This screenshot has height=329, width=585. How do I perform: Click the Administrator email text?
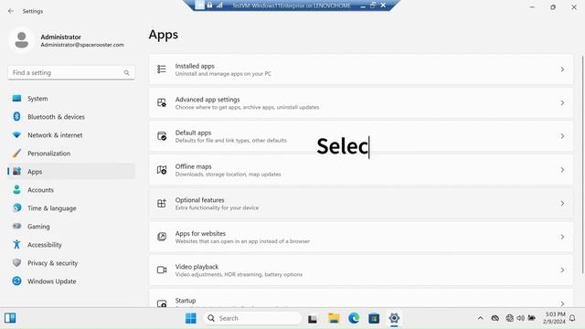point(82,45)
